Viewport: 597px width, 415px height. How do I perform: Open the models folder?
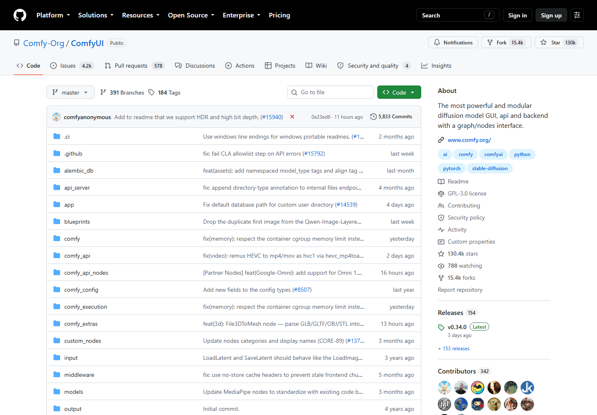[73, 392]
